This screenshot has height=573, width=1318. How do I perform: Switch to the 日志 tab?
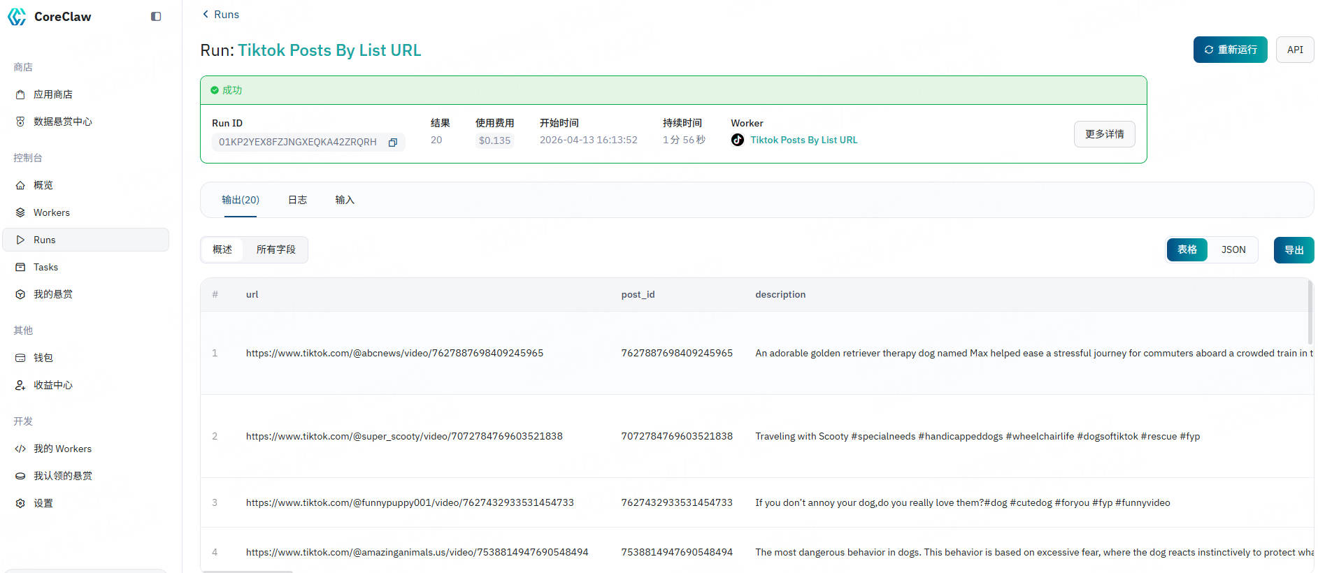coord(297,200)
